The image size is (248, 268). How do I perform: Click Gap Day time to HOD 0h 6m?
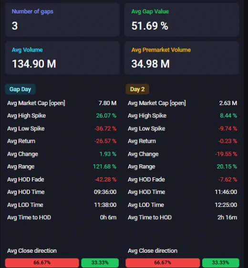[108, 217]
